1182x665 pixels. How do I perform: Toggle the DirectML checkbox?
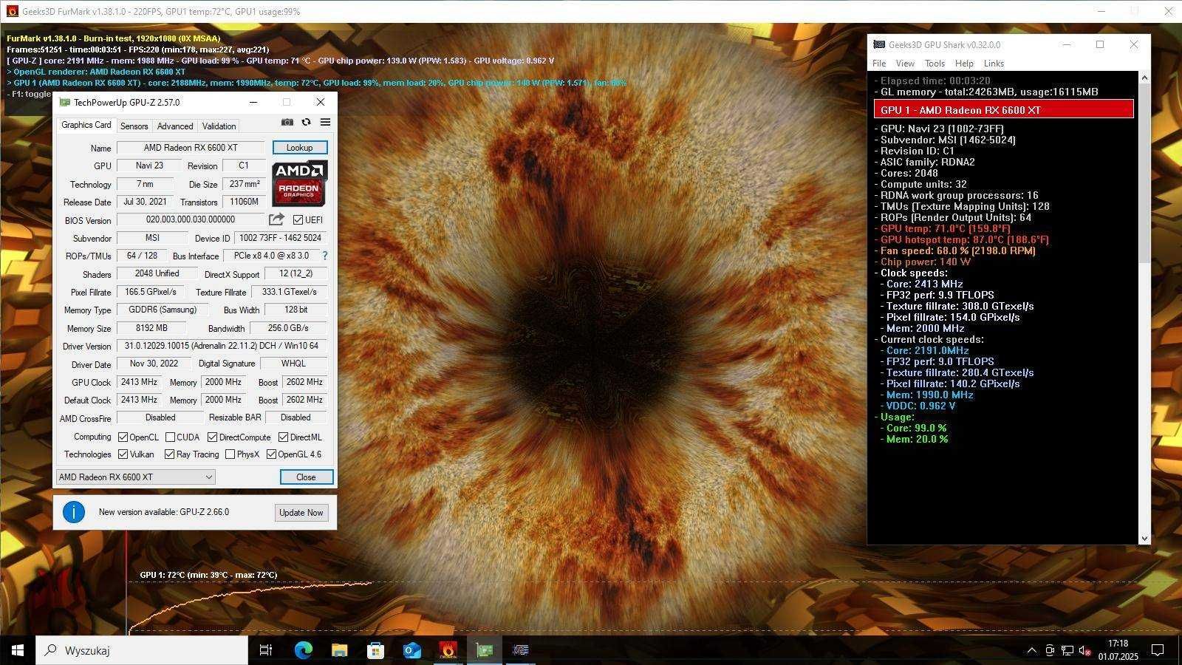[284, 437]
